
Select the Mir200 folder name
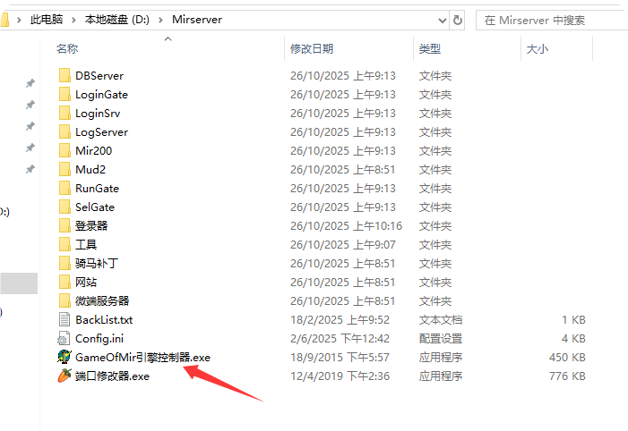tap(95, 151)
